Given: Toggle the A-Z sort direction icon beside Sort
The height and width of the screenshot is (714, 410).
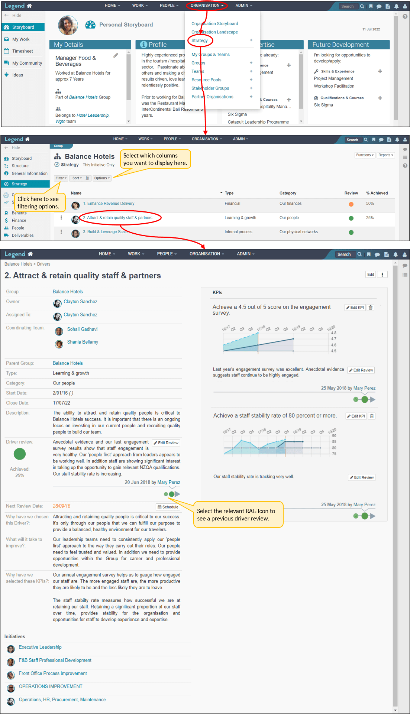Looking at the screenshot, I should pos(87,178).
